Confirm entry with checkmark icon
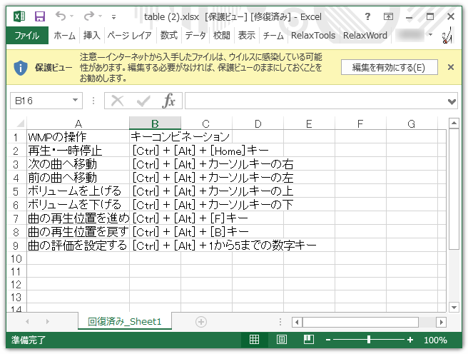The image size is (468, 354). [143, 101]
